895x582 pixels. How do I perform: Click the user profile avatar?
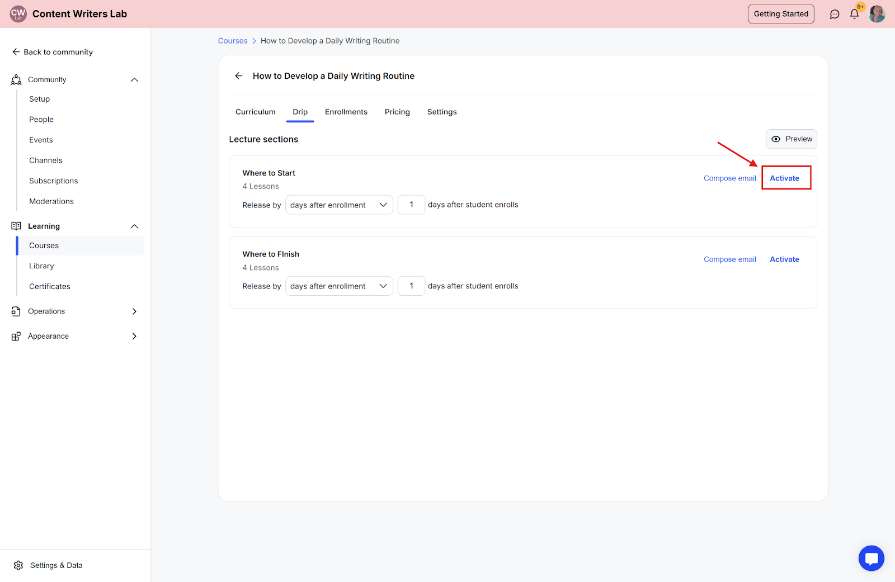(x=877, y=14)
